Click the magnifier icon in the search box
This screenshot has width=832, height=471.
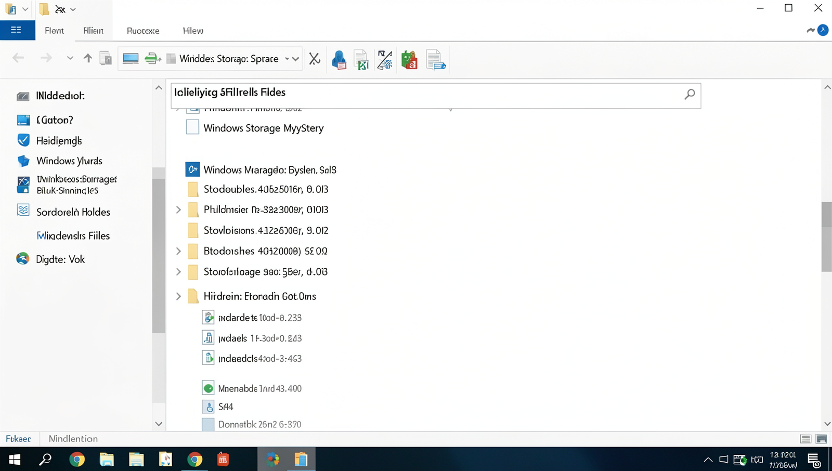[690, 94]
